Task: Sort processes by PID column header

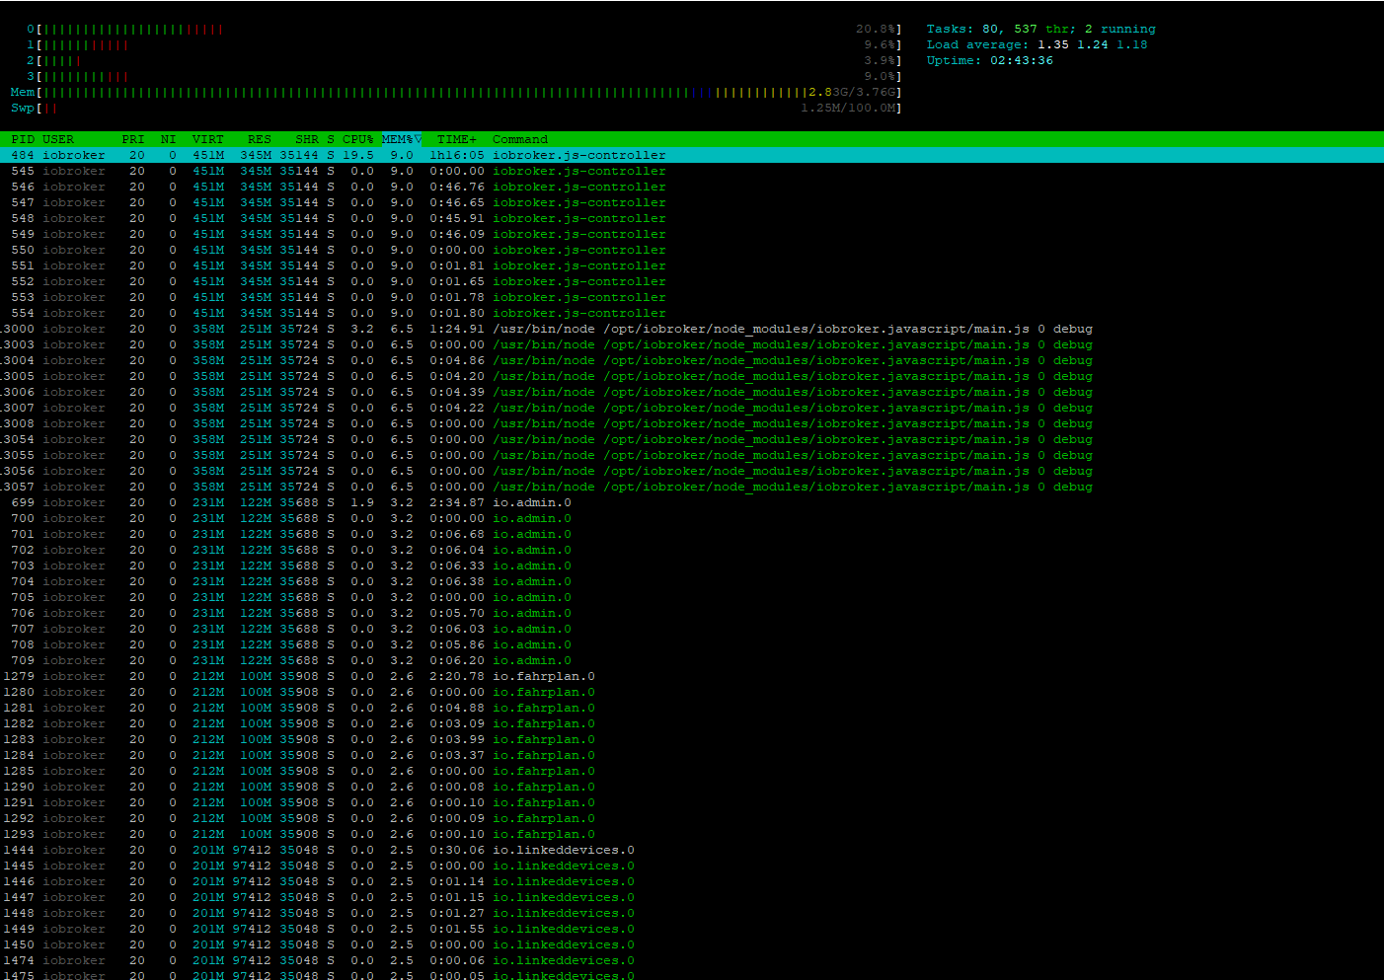Action: [23, 139]
